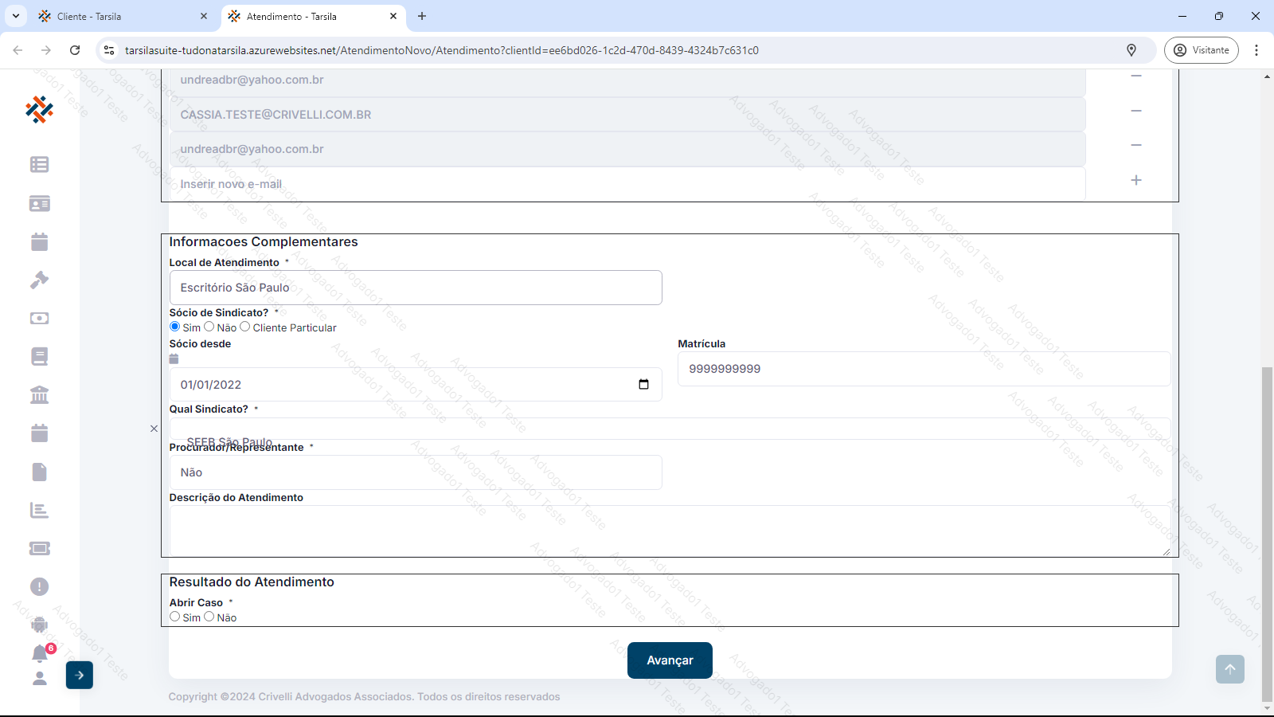
Task: Click the Avançar button
Action: [x=670, y=660]
